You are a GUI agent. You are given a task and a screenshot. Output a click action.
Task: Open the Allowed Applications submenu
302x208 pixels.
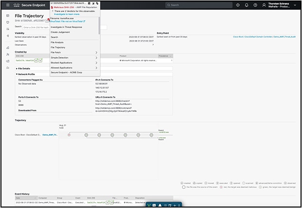pos(74,68)
